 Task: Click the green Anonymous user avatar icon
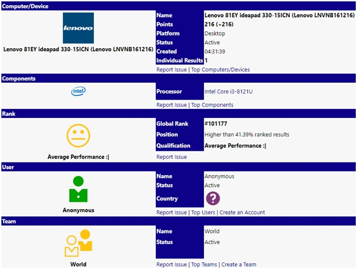click(79, 189)
